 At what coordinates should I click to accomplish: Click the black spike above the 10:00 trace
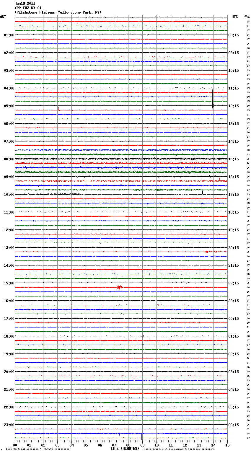click(x=203, y=192)
